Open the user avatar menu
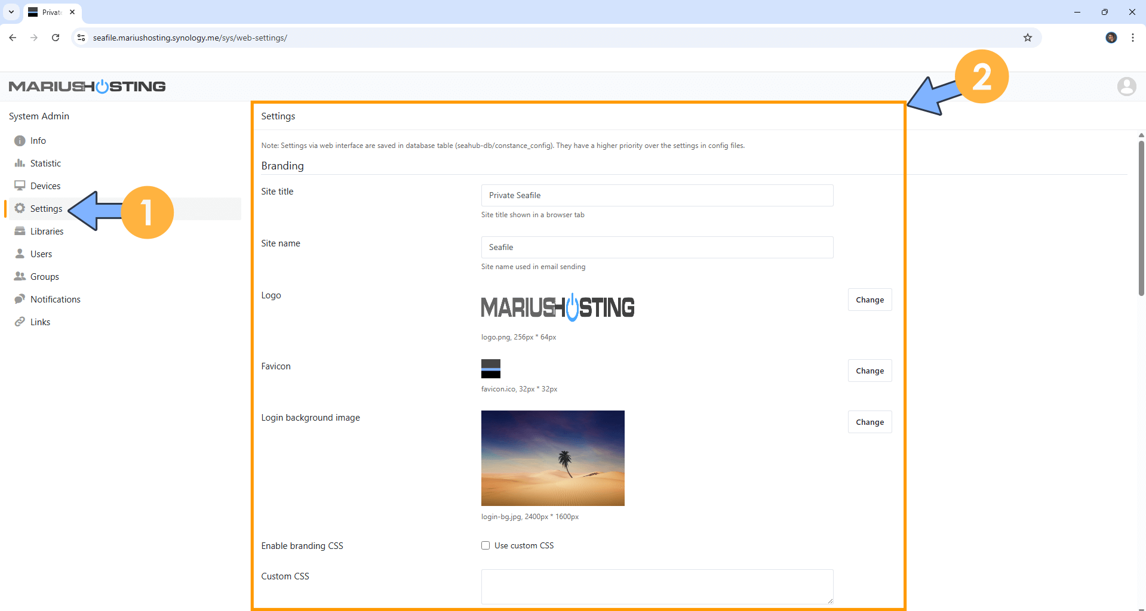Image resolution: width=1146 pixels, height=611 pixels. pyautogui.click(x=1126, y=87)
